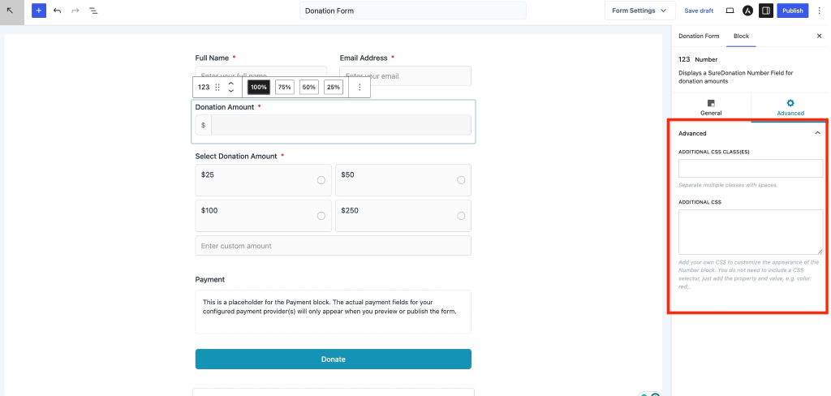
Task: Open the top bar options menu
Action: (820, 11)
